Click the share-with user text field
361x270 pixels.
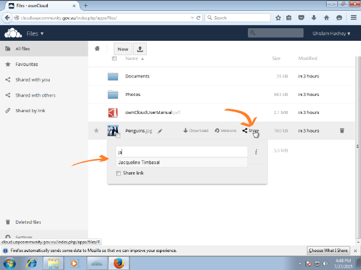coord(182,152)
